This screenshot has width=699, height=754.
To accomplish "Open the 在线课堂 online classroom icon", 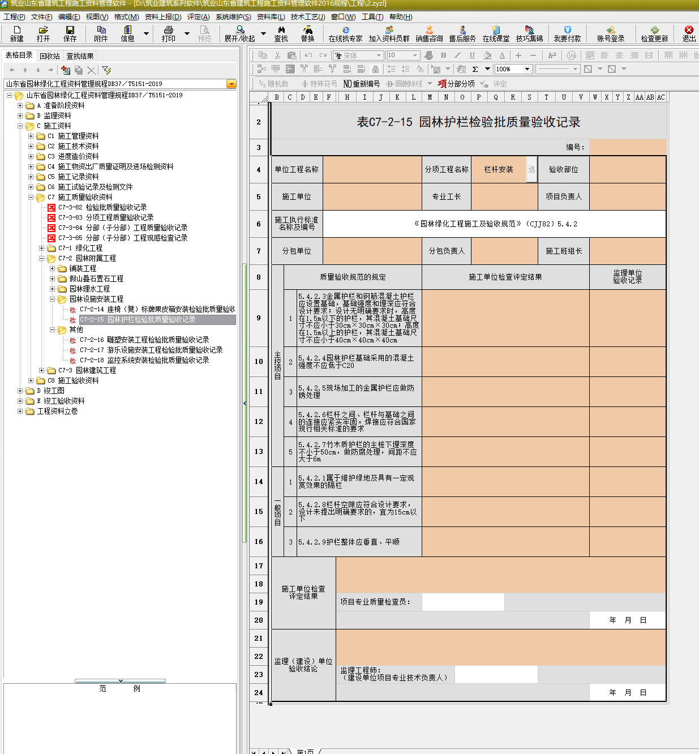I will point(496,29).
